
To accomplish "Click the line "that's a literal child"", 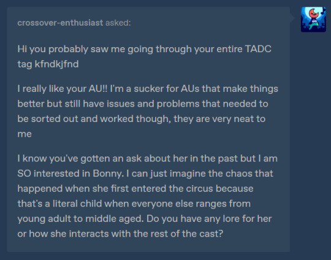I will coord(134,204).
